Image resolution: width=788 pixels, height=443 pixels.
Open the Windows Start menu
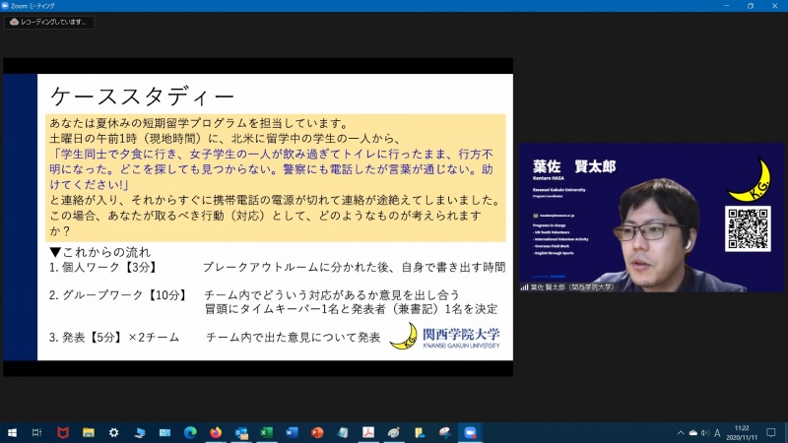pyautogui.click(x=12, y=432)
